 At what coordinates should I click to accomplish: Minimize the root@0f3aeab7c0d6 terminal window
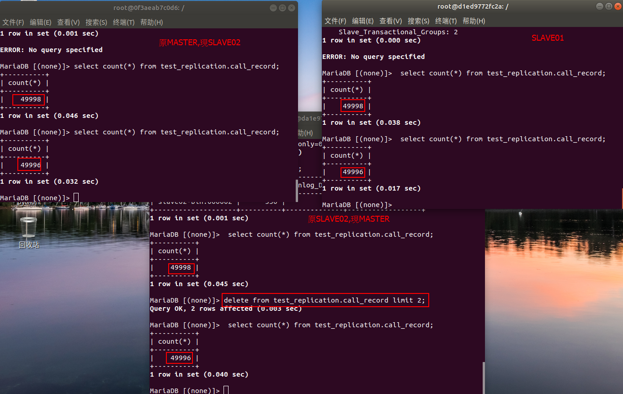[273, 8]
